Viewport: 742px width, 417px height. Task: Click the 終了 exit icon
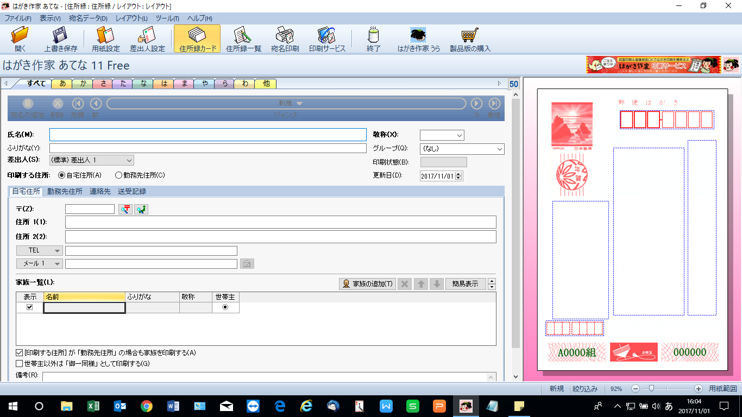[373, 39]
